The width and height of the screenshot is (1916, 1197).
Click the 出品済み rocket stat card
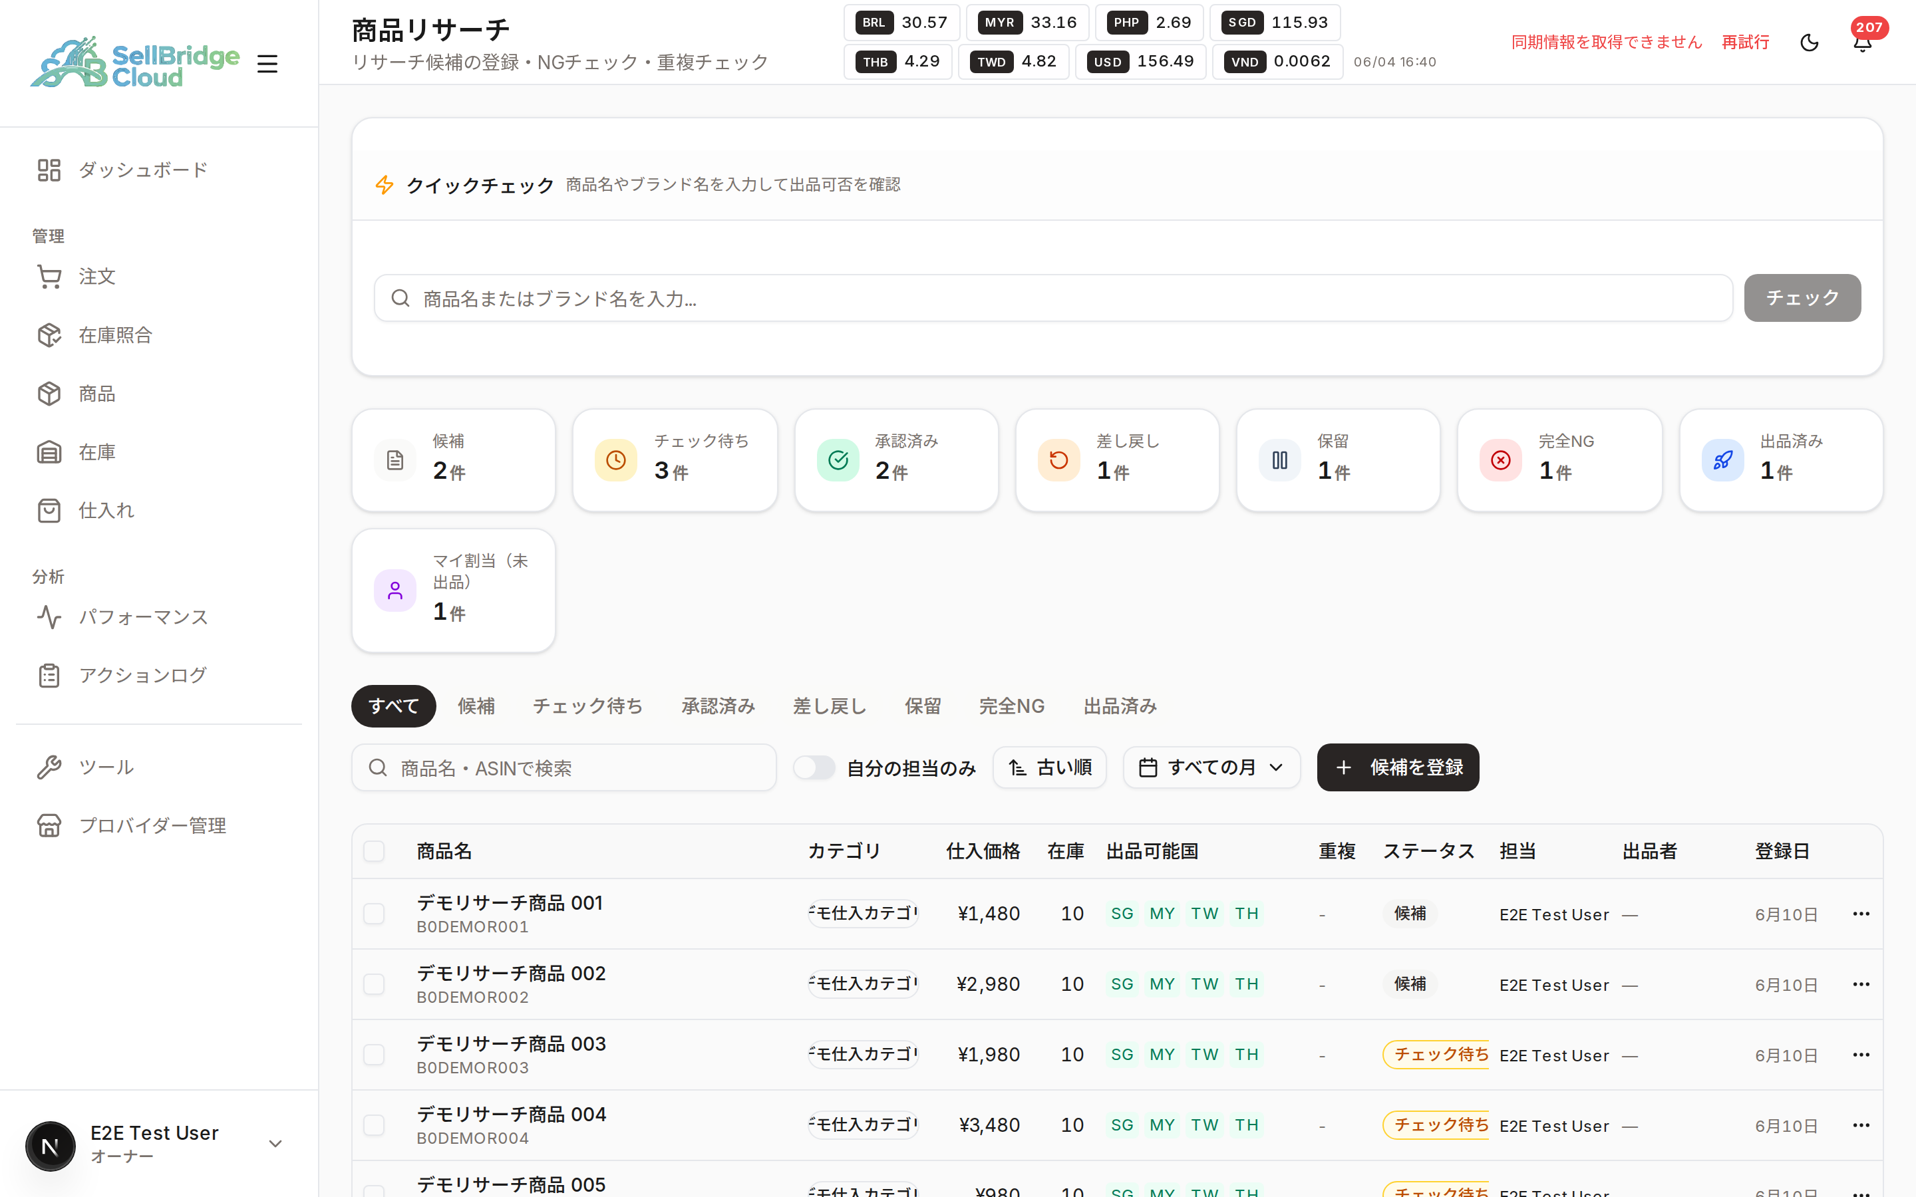1780,460
